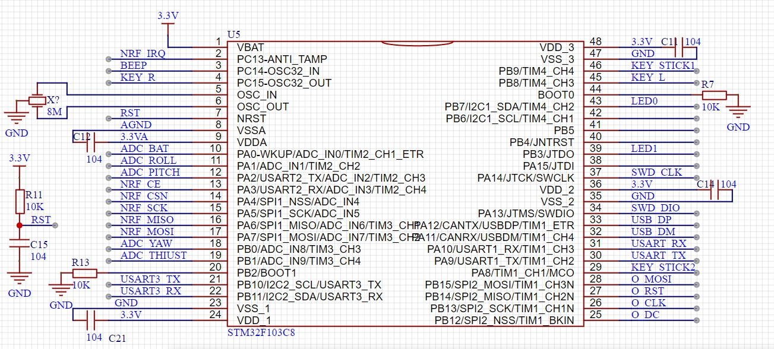
Task: Select resistor R11 symbol above RST node
Action: 19,201
